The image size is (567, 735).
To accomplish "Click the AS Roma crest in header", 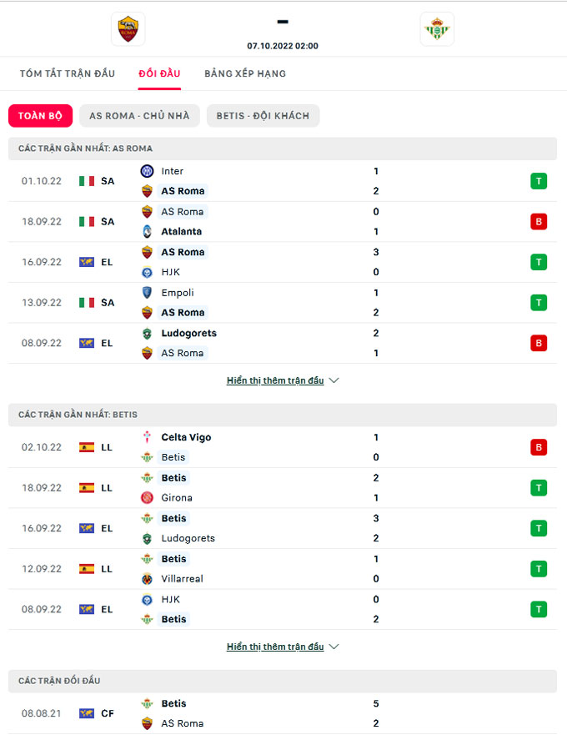I will click(x=128, y=29).
